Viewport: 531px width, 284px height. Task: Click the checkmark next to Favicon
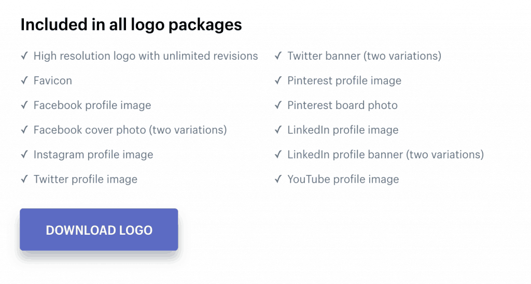pos(24,80)
